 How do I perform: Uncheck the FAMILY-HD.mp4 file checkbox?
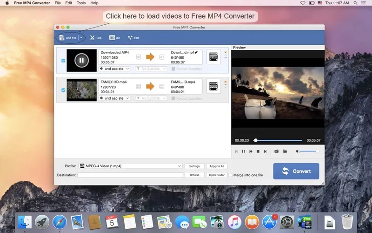(x=63, y=90)
